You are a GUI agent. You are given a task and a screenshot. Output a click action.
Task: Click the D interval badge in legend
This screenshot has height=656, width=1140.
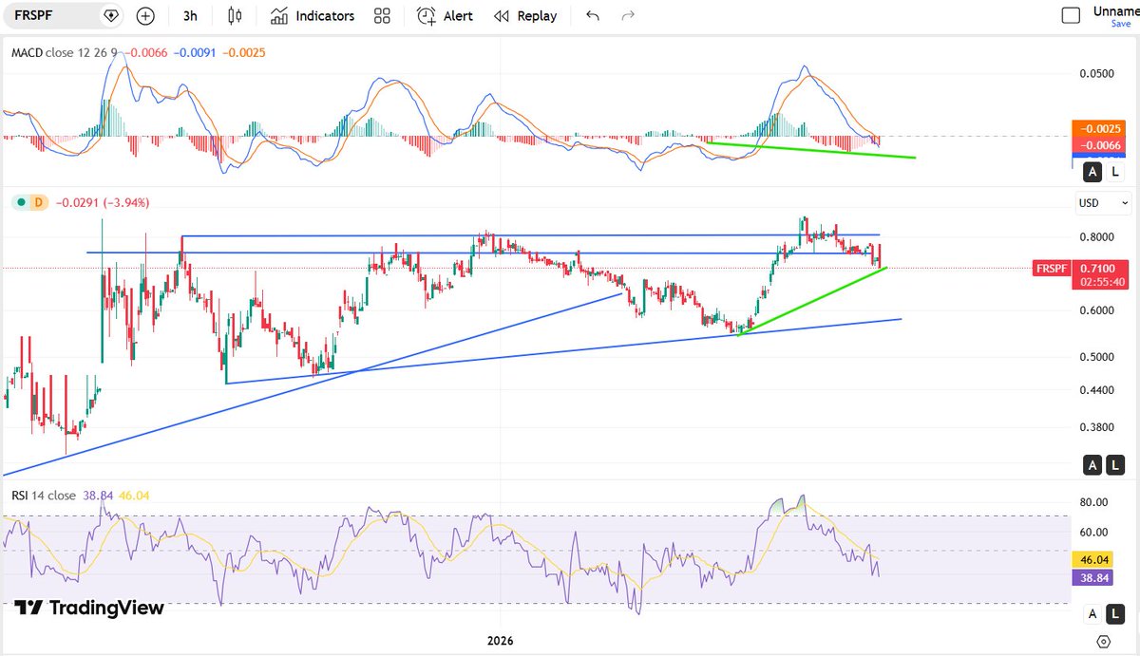click(x=39, y=202)
